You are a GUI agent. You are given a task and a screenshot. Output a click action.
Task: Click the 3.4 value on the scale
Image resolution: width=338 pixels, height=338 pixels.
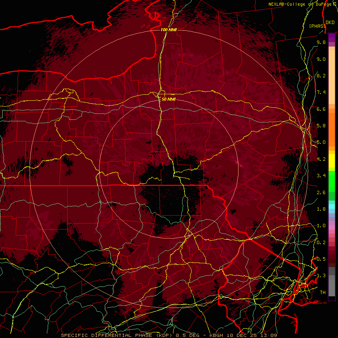tap(321, 176)
